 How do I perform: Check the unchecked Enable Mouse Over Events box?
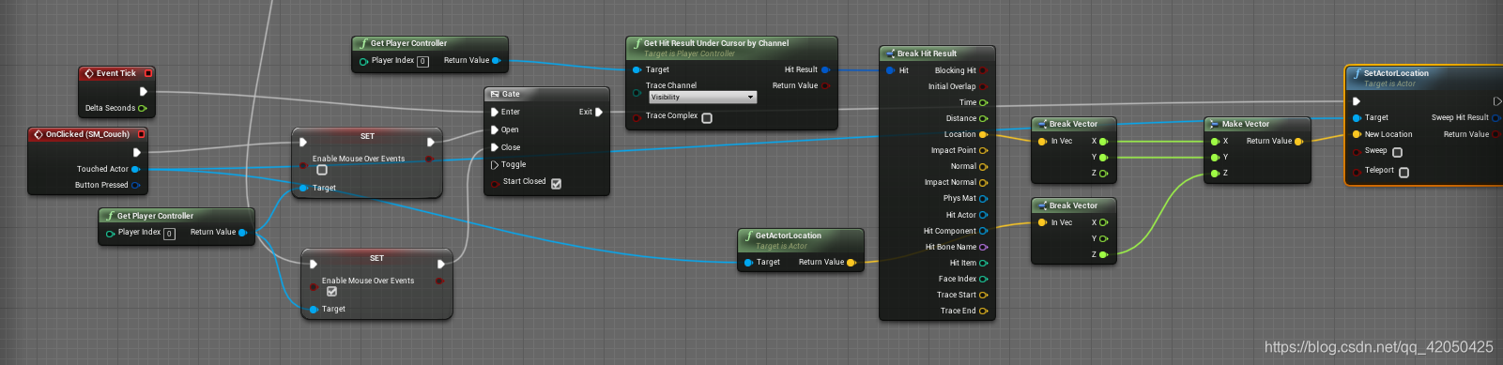322,170
